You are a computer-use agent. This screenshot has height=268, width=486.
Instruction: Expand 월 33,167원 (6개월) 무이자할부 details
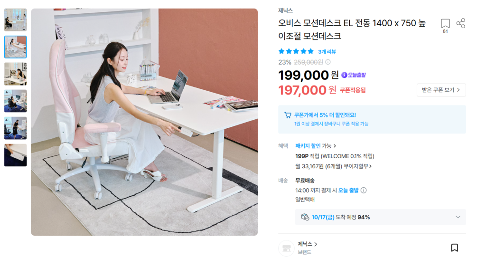click(333, 166)
